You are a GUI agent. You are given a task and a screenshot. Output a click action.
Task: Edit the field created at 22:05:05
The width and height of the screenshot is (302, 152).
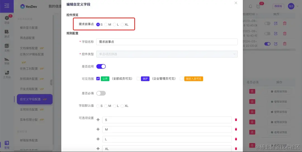click(x=276, y=44)
